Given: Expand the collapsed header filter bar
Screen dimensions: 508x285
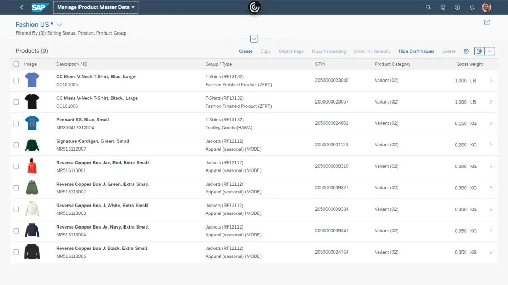Looking at the screenshot, I should click(x=254, y=39).
